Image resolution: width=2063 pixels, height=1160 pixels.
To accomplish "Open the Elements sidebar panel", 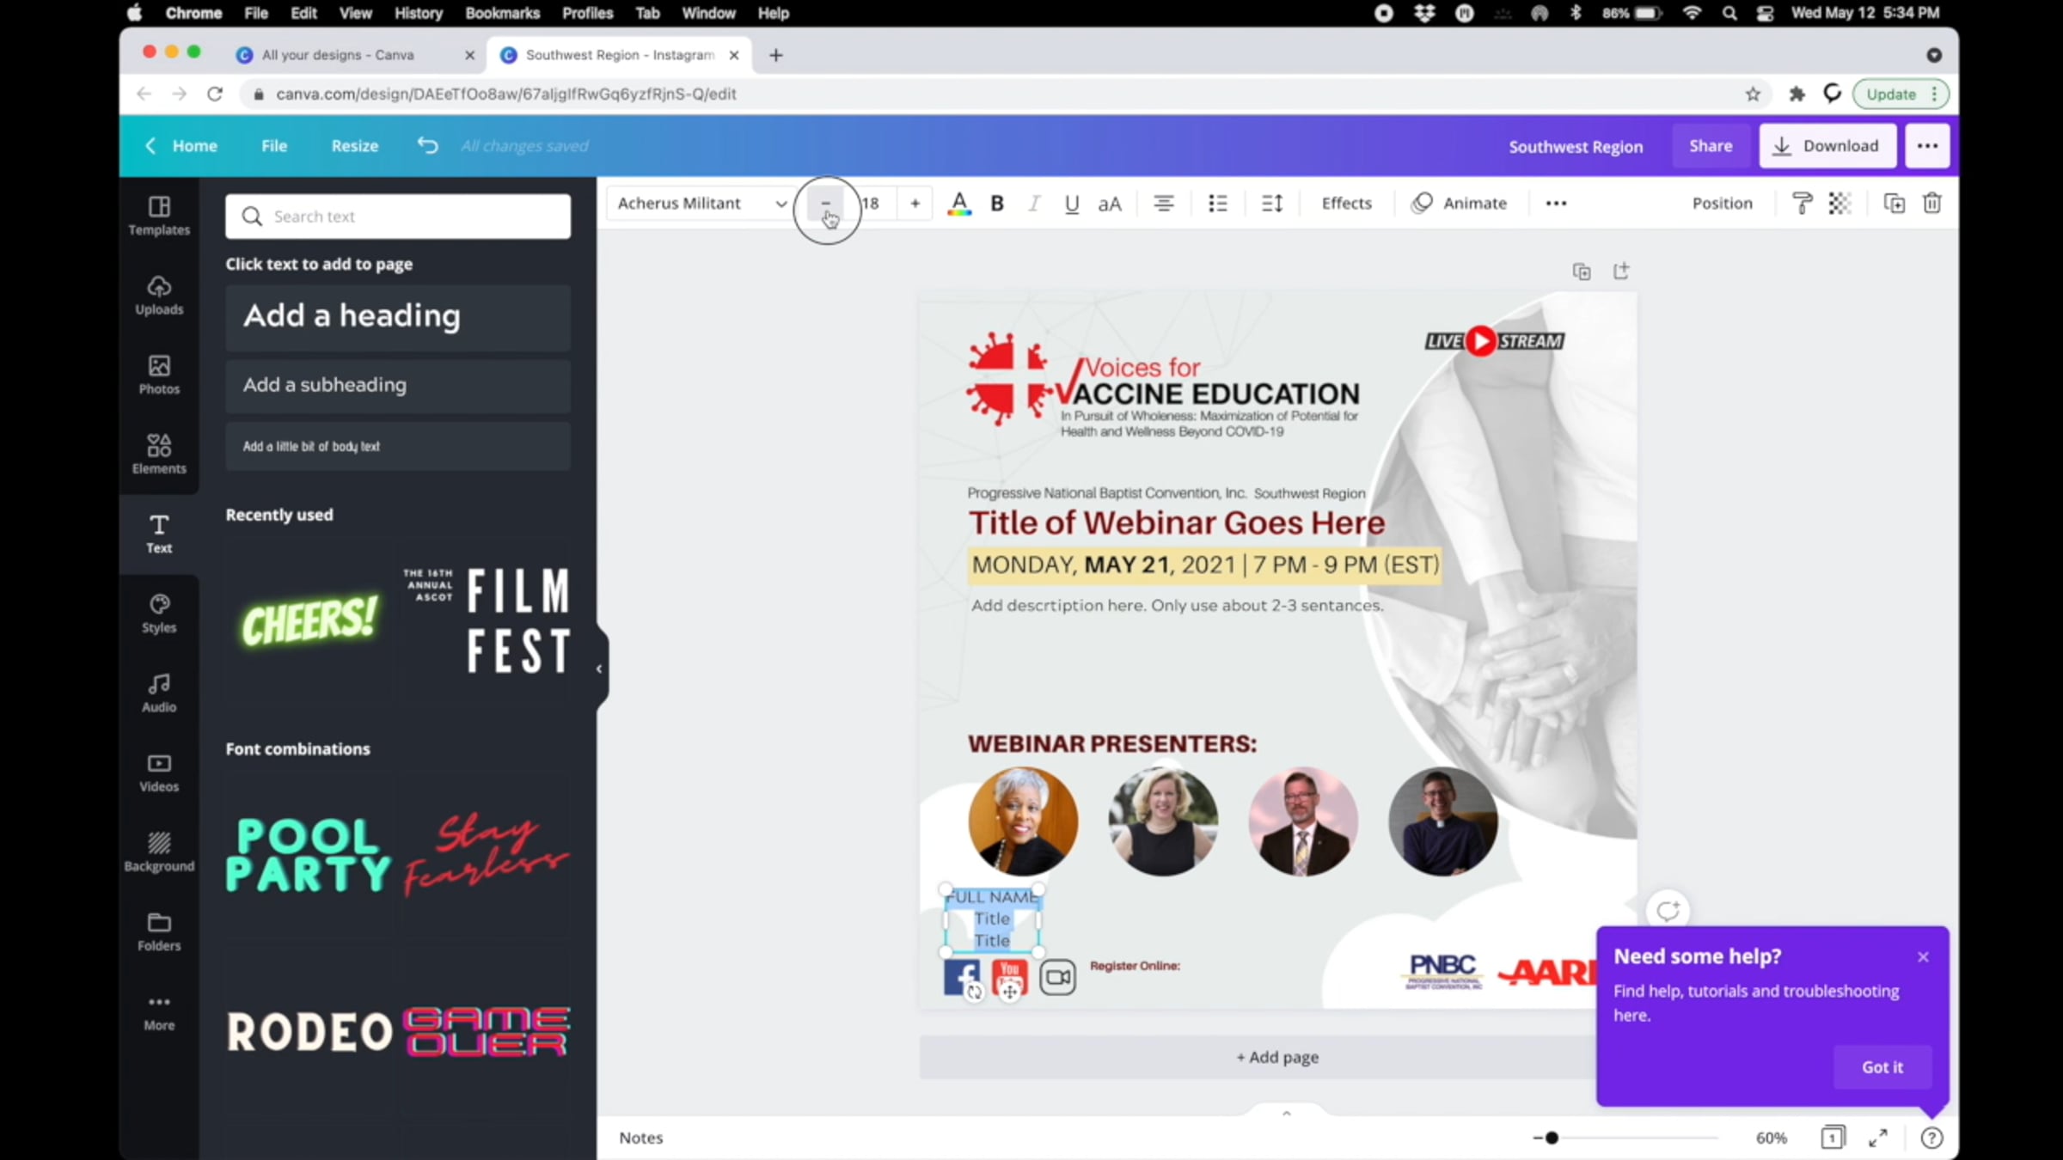I will (x=159, y=454).
